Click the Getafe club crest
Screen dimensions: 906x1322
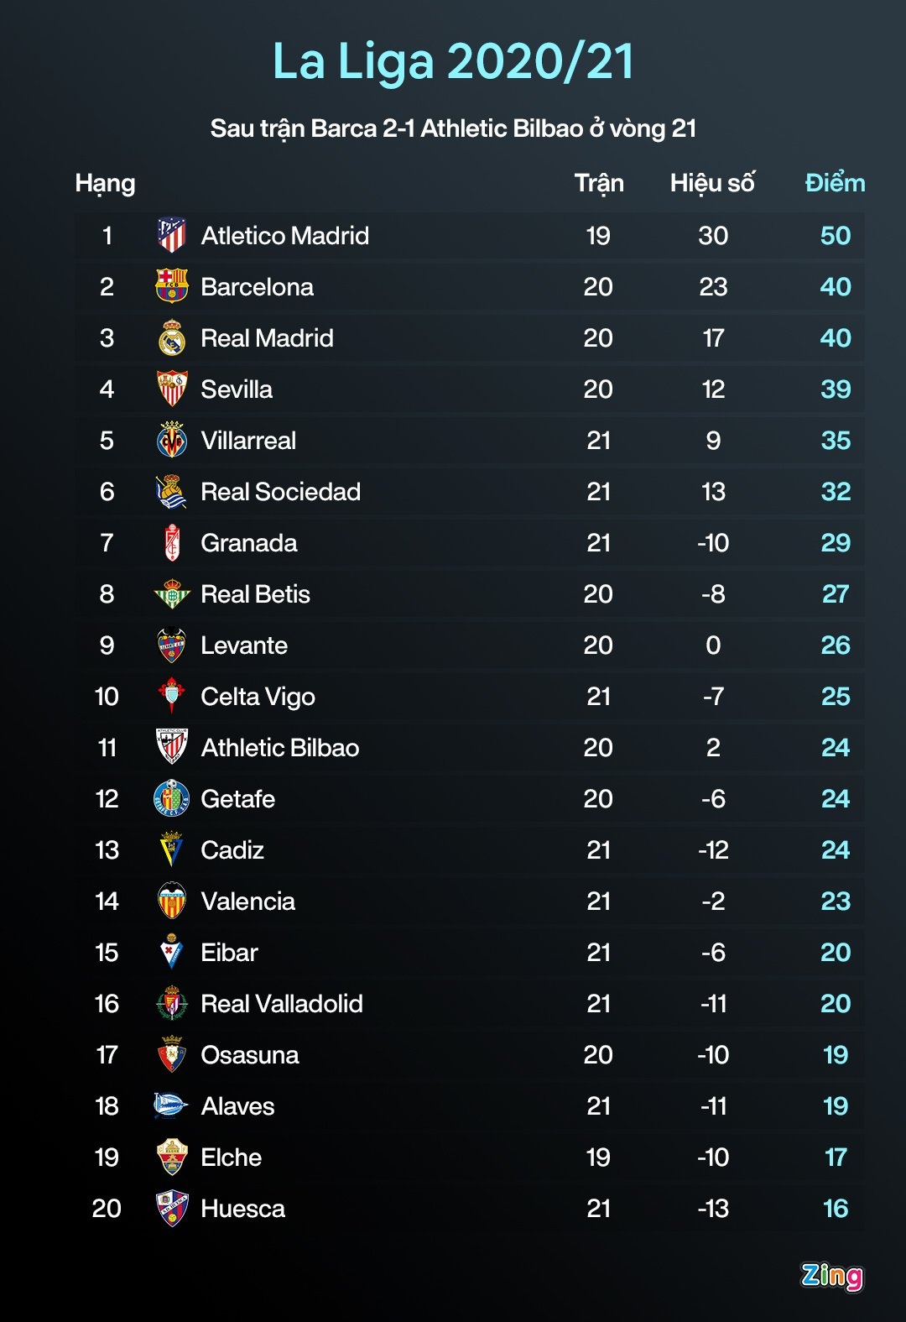[x=172, y=799]
